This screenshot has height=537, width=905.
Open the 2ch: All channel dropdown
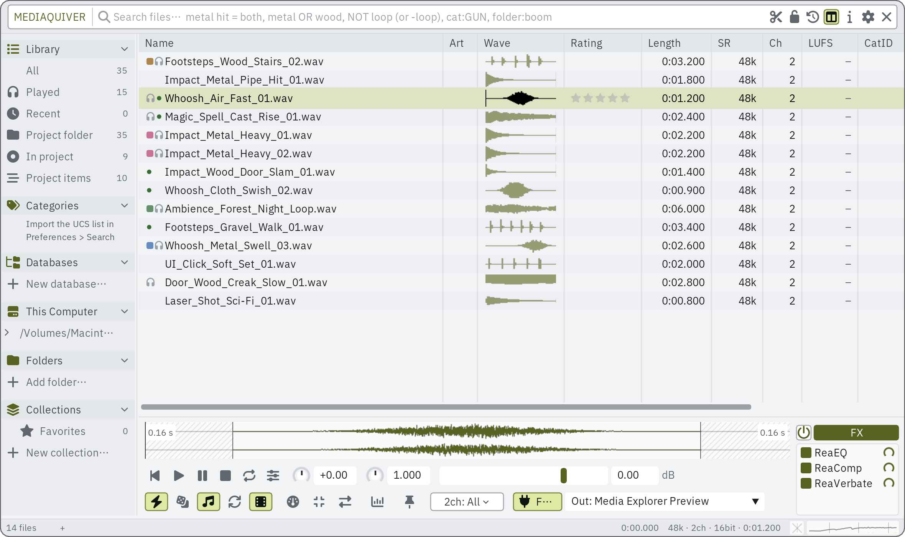coord(467,502)
